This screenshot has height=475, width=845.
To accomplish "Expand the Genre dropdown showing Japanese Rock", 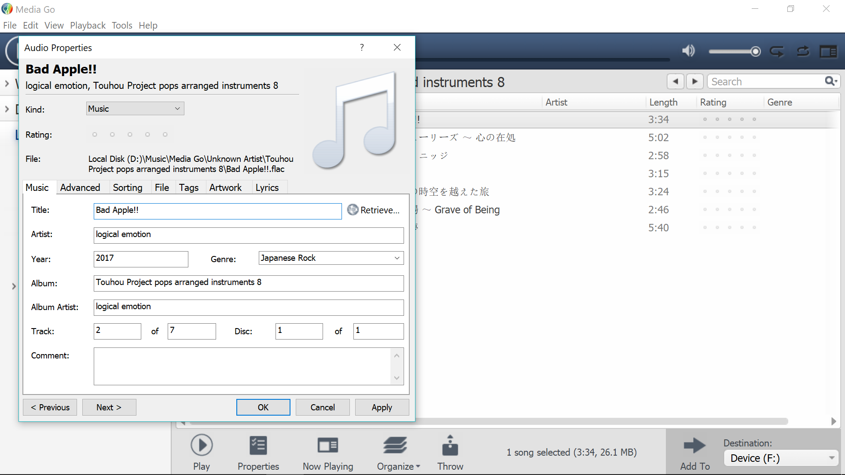I will 397,258.
